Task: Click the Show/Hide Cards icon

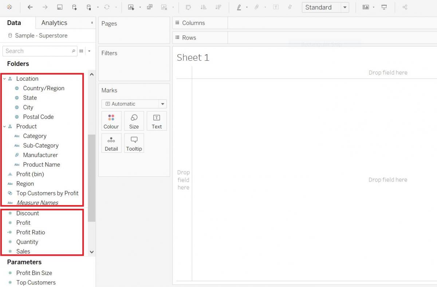Action: pos(366,7)
